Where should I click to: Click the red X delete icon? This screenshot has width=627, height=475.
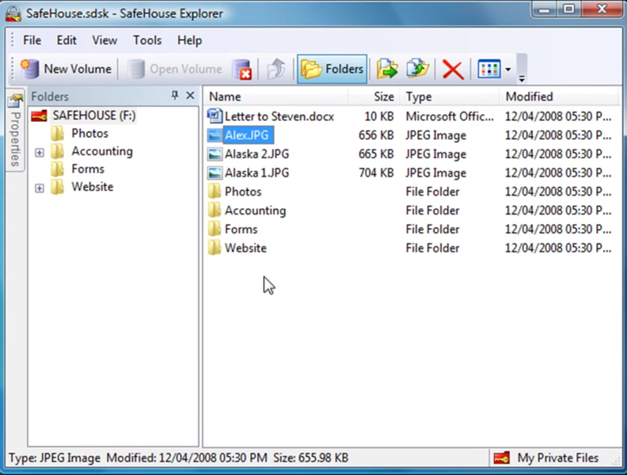coord(453,70)
